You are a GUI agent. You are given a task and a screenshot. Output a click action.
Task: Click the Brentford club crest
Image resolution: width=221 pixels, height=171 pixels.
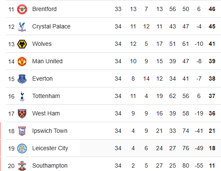(22, 9)
